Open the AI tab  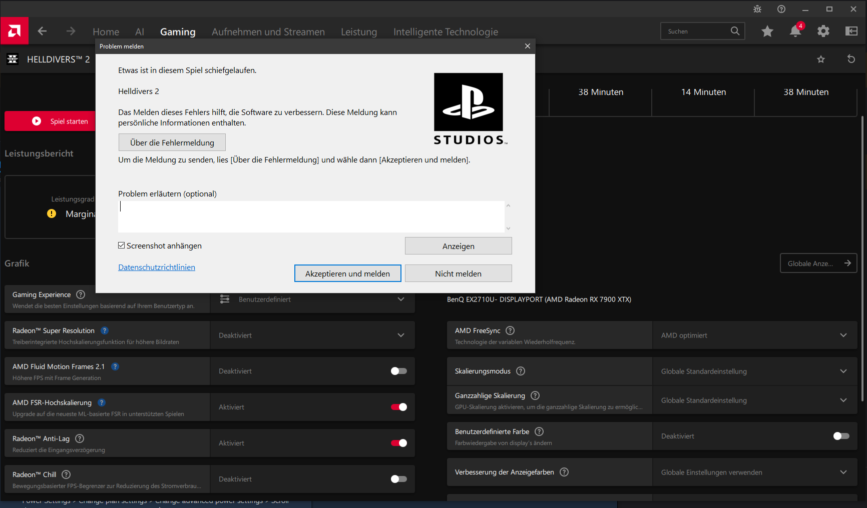tap(140, 32)
